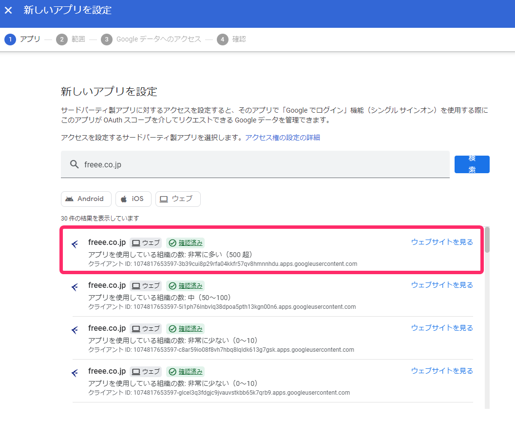Select the freee.co.jp app used by 500 超 organizations
Screen dimensions: 515x422
point(271,250)
